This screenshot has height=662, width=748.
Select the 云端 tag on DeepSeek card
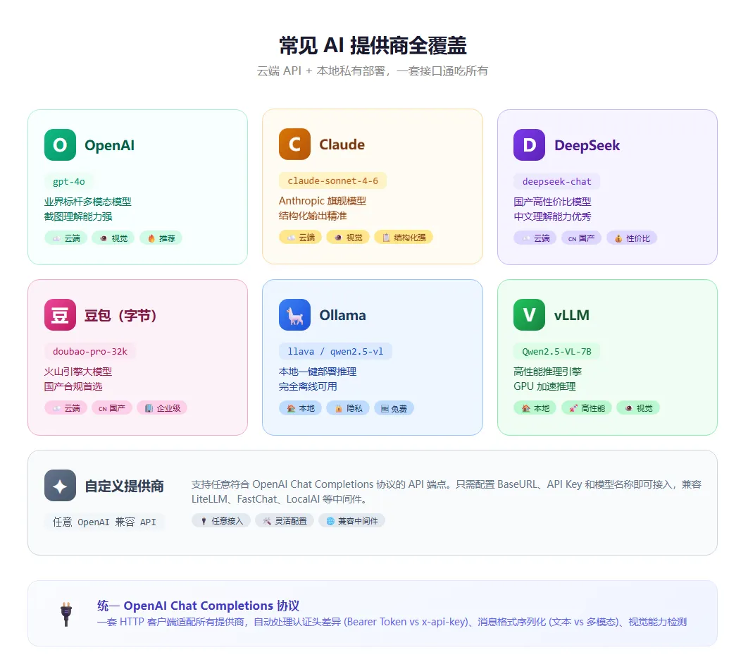[535, 238]
